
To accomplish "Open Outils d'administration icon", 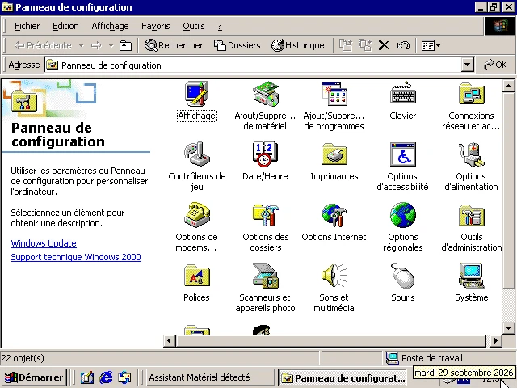I will pos(471,215).
